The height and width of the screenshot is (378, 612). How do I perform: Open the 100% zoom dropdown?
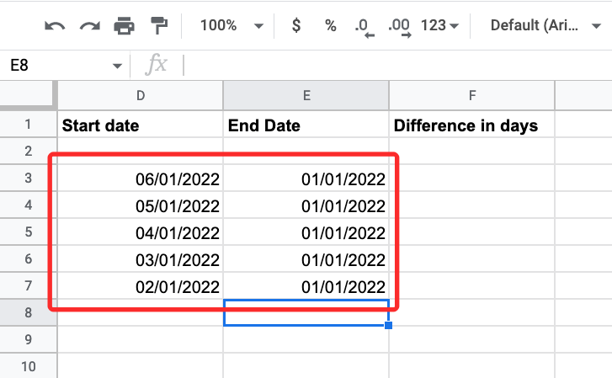coord(231,25)
